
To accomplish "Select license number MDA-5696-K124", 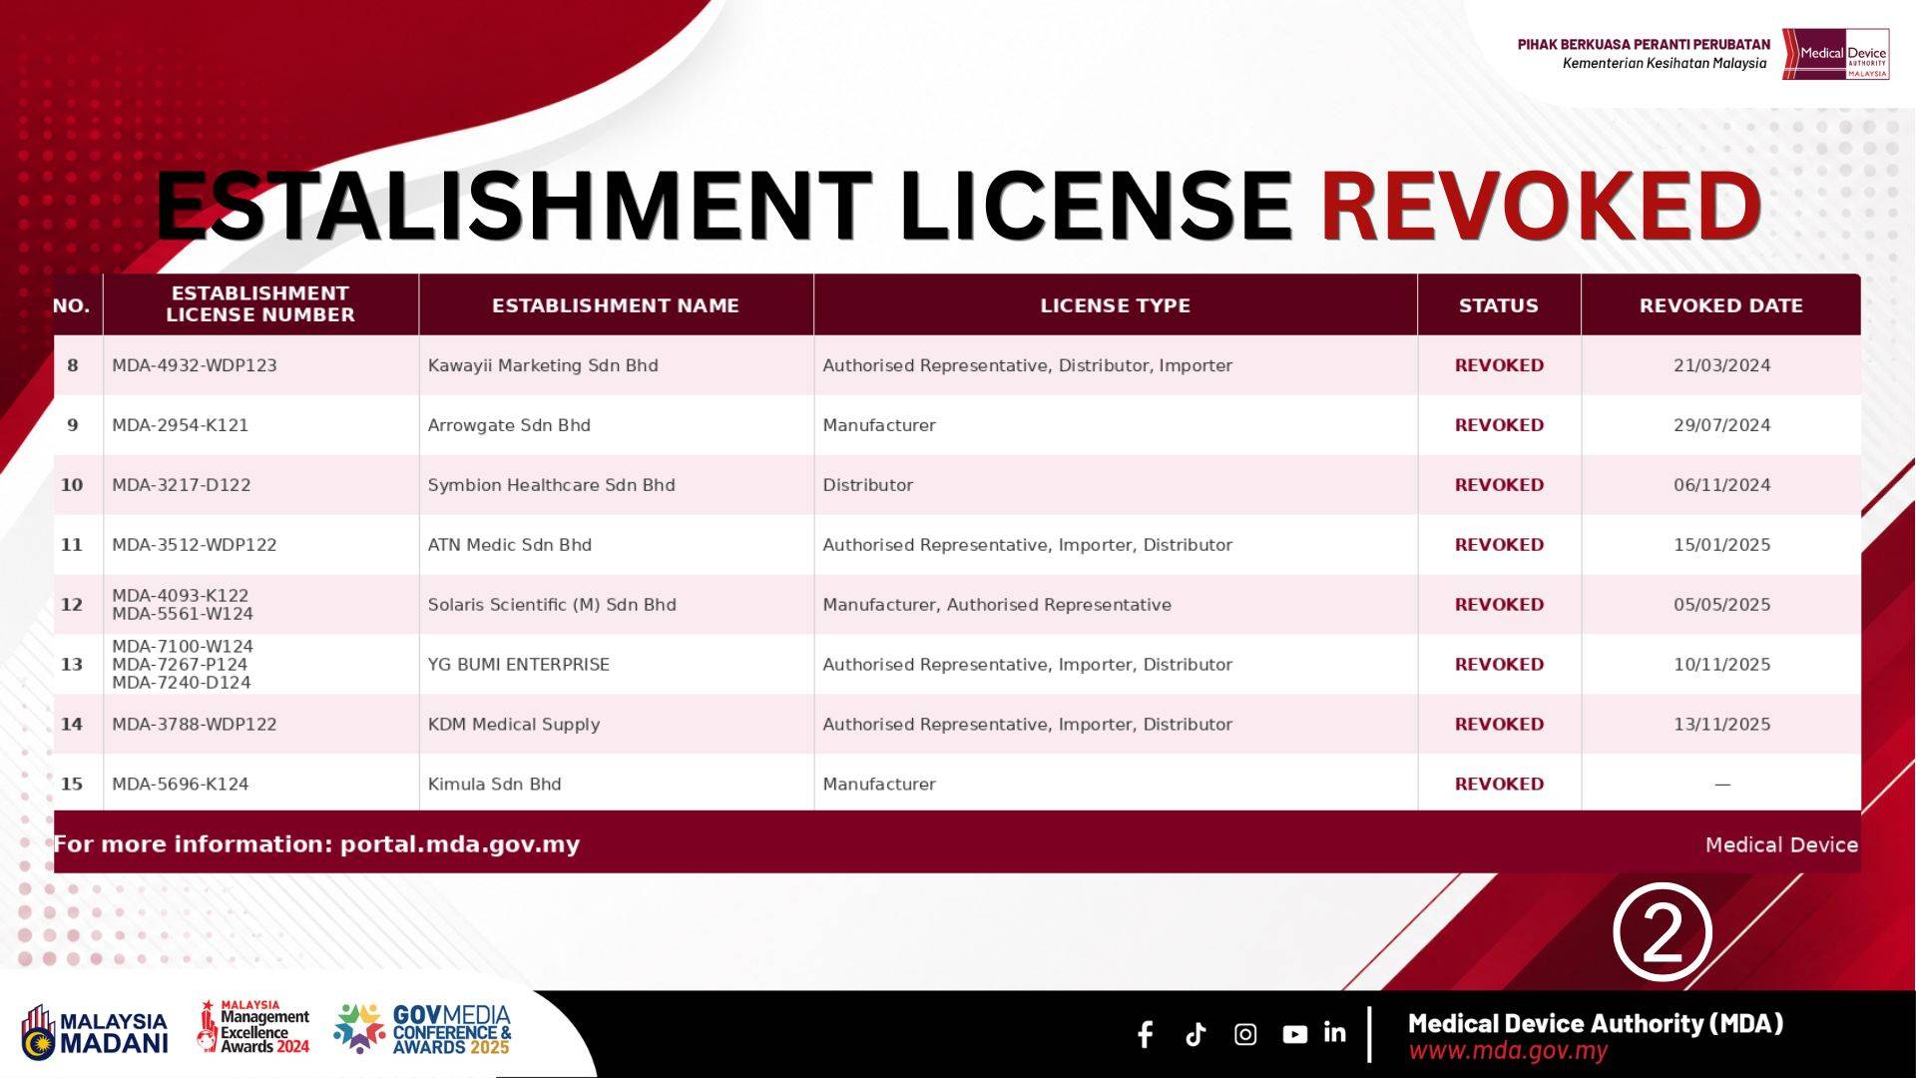I will click(x=181, y=785).
